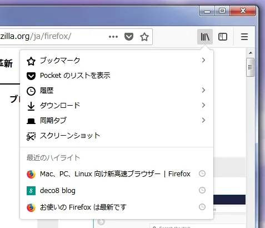Select Pocket のリストを表示
This screenshot has width=265, height=228.
(x=117, y=76)
